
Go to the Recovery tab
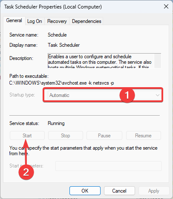tap(57, 21)
